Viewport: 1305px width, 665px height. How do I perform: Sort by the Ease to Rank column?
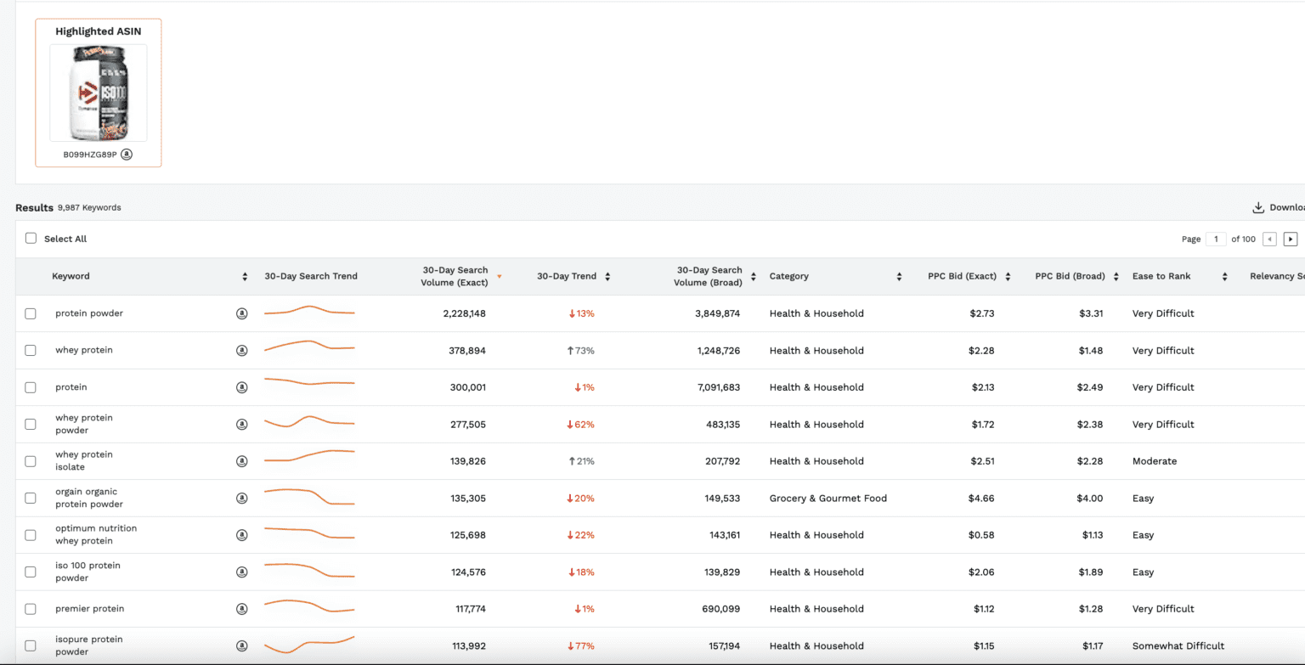1223,276
